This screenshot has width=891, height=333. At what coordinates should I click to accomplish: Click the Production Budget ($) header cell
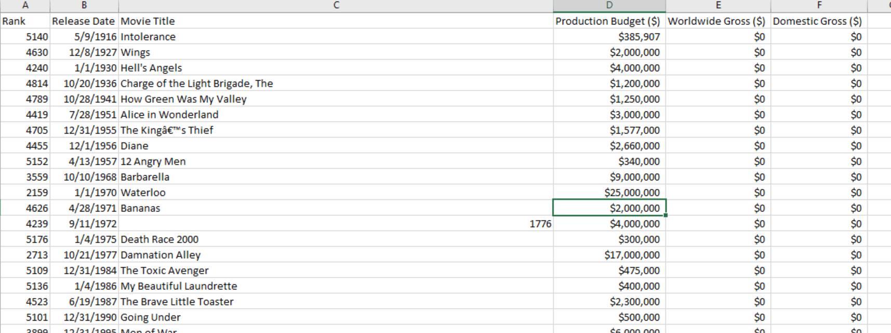(609, 21)
